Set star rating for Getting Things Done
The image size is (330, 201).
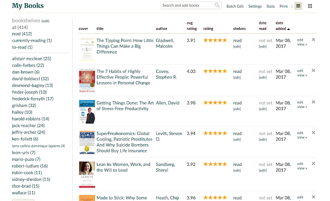coord(215,103)
